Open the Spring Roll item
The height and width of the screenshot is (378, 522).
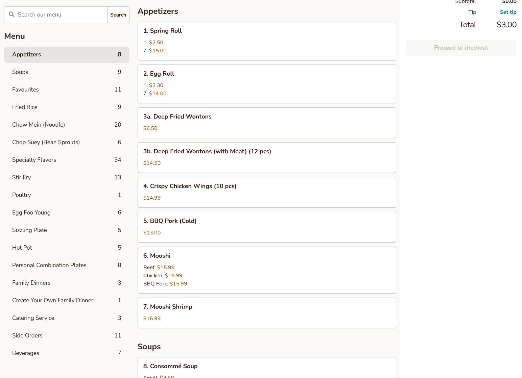[266, 41]
